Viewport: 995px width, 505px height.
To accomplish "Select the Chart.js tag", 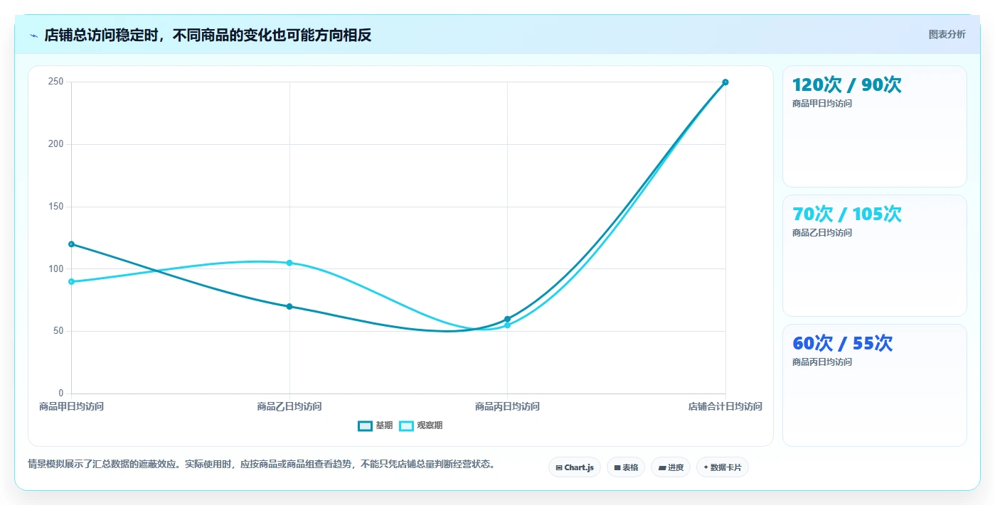I will 574,467.
